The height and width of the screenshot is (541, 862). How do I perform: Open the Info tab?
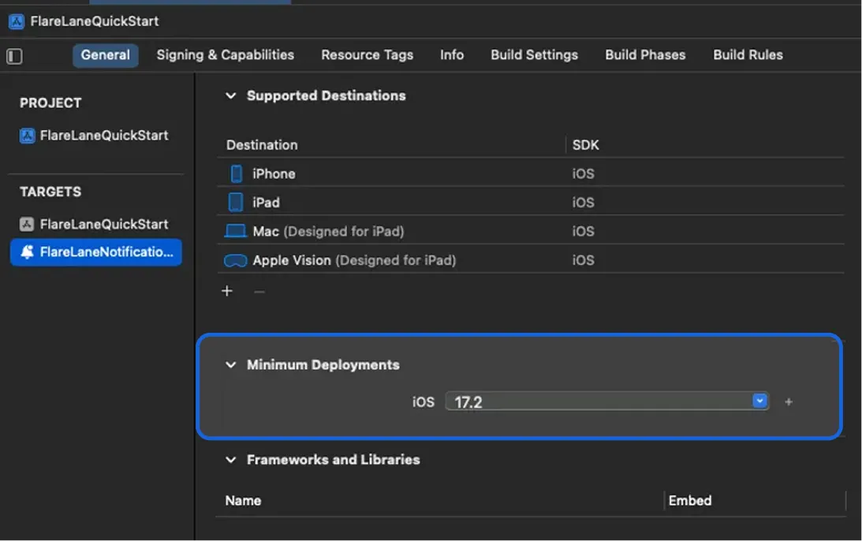pyautogui.click(x=452, y=55)
